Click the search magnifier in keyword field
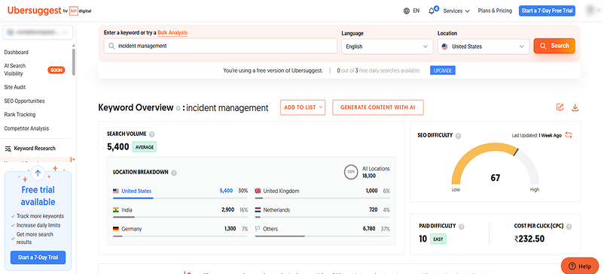This screenshot has width=604, height=274. (x=111, y=46)
